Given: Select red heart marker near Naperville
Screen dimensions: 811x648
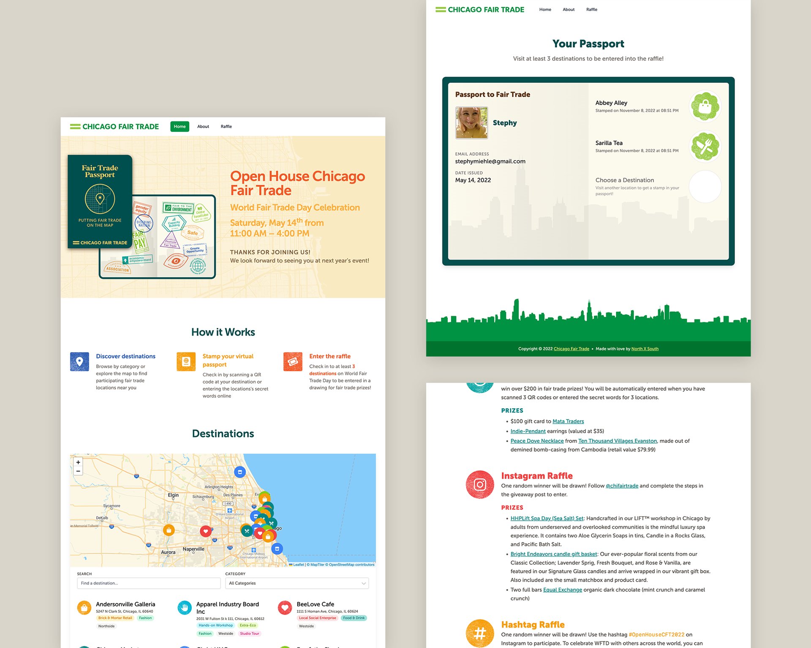Looking at the screenshot, I should point(206,531).
